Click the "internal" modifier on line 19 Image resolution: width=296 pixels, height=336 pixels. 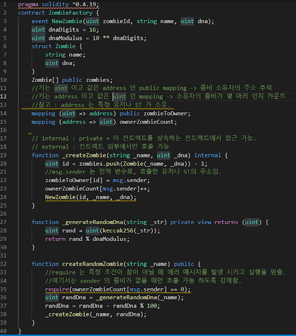pos(207,155)
